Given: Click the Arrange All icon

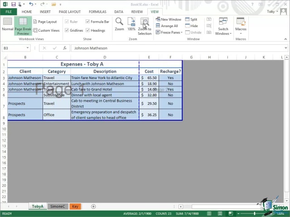Looking at the screenshot, I should (x=167, y=26).
